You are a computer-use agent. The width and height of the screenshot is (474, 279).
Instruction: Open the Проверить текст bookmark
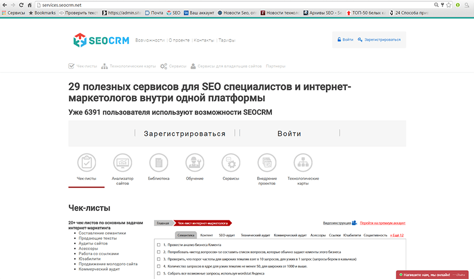78,13
